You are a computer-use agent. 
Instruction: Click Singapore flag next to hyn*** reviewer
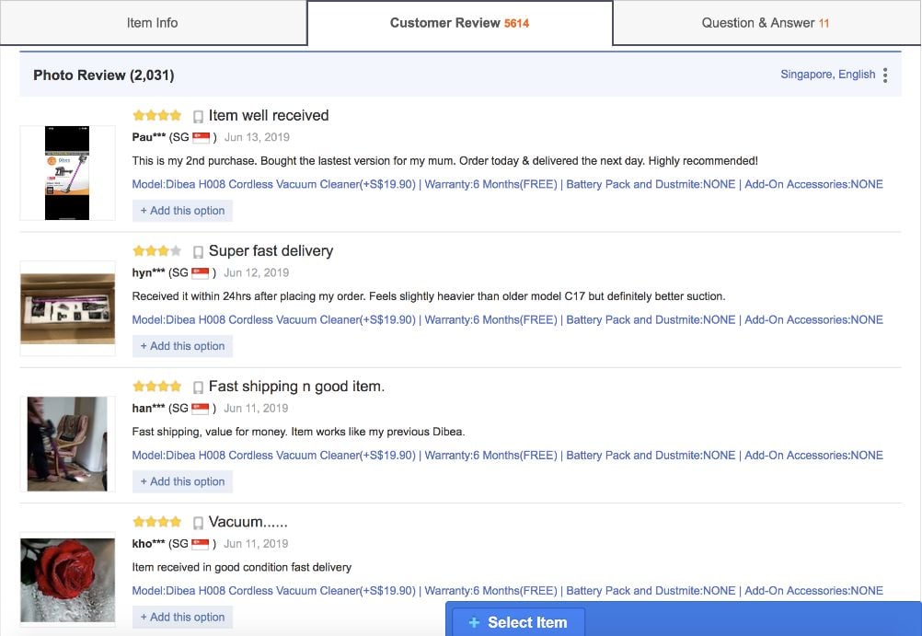(201, 273)
